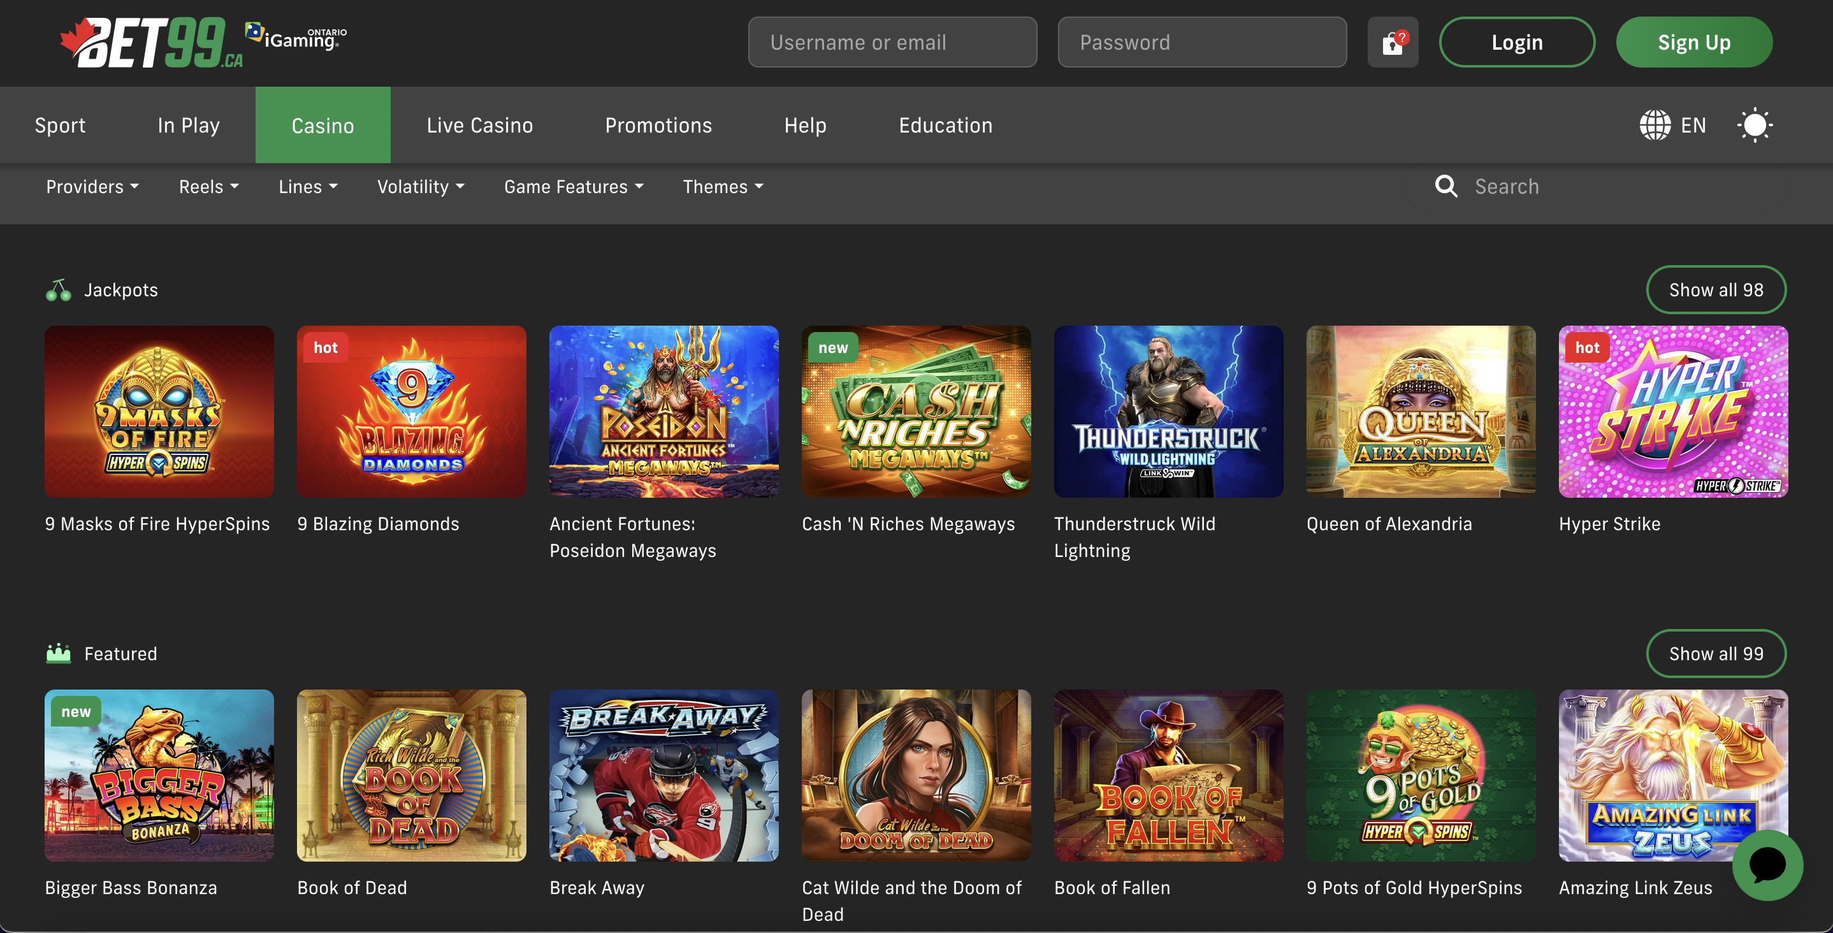Click the 'Queen of Alexandria' title
This screenshot has width=1833, height=933.
coord(1389,524)
